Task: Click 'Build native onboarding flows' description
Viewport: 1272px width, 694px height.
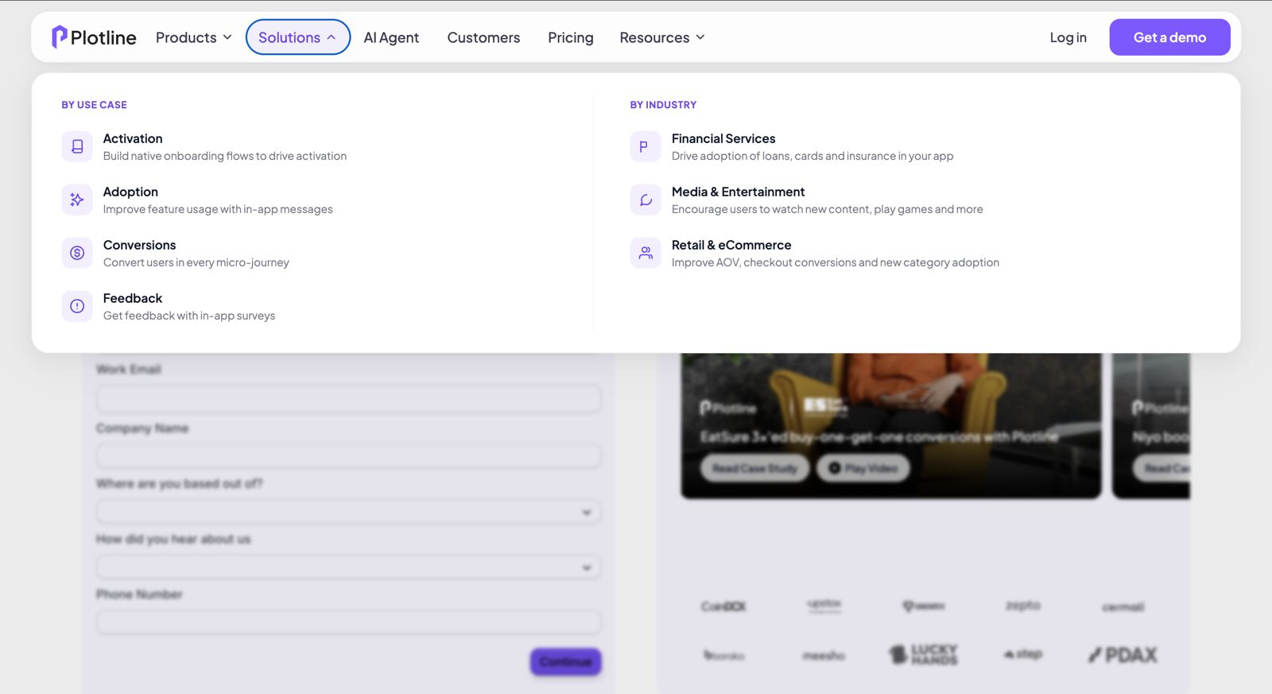Action: [225, 156]
